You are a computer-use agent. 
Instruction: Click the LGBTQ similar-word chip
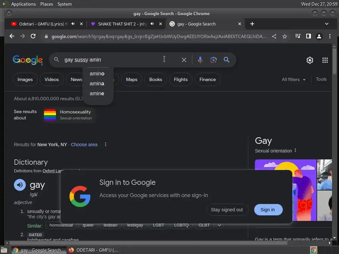pos(181,225)
